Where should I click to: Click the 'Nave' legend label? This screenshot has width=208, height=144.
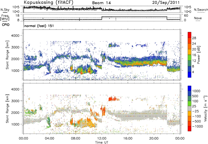coord(198,18)
